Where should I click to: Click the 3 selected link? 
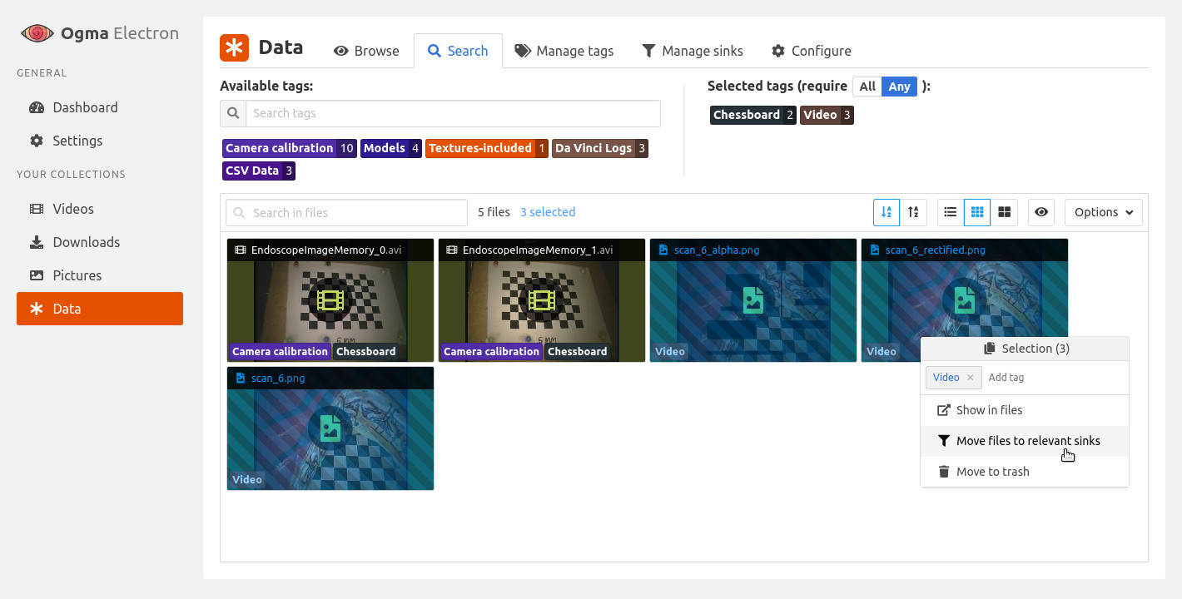coord(548,212)
